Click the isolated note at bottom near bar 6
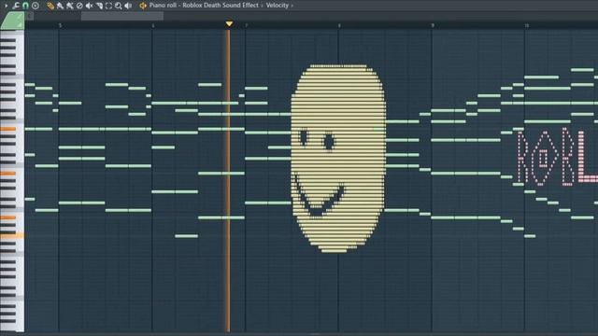 point(187,236)
